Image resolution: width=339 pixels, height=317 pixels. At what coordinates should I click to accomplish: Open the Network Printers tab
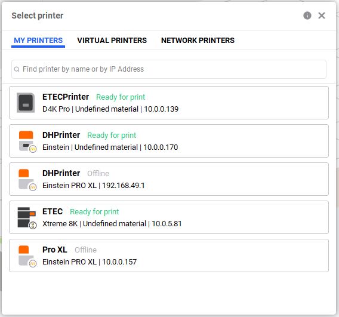(198, 41)
